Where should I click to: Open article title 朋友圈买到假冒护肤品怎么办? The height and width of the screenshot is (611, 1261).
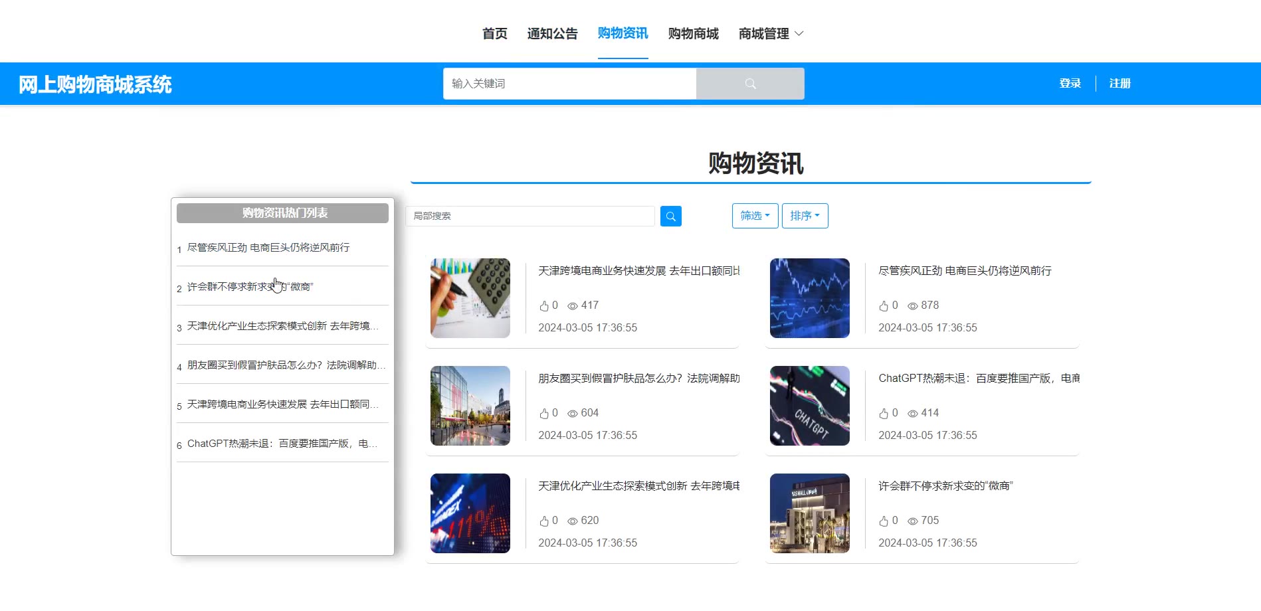(639, 379)
